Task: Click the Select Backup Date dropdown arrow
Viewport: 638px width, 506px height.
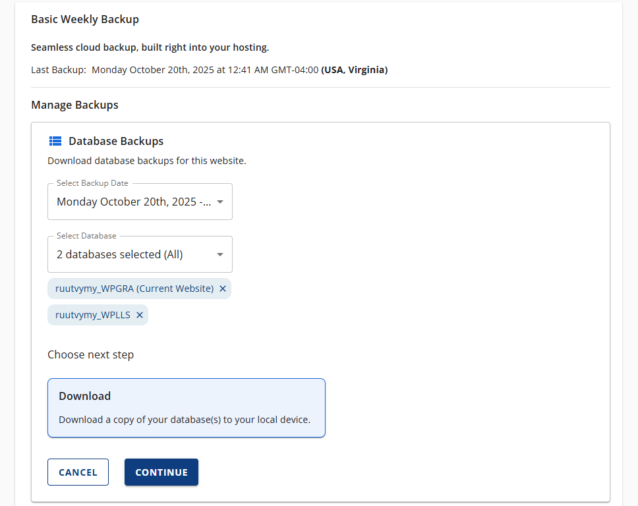Action: click(x=220, y=202)
